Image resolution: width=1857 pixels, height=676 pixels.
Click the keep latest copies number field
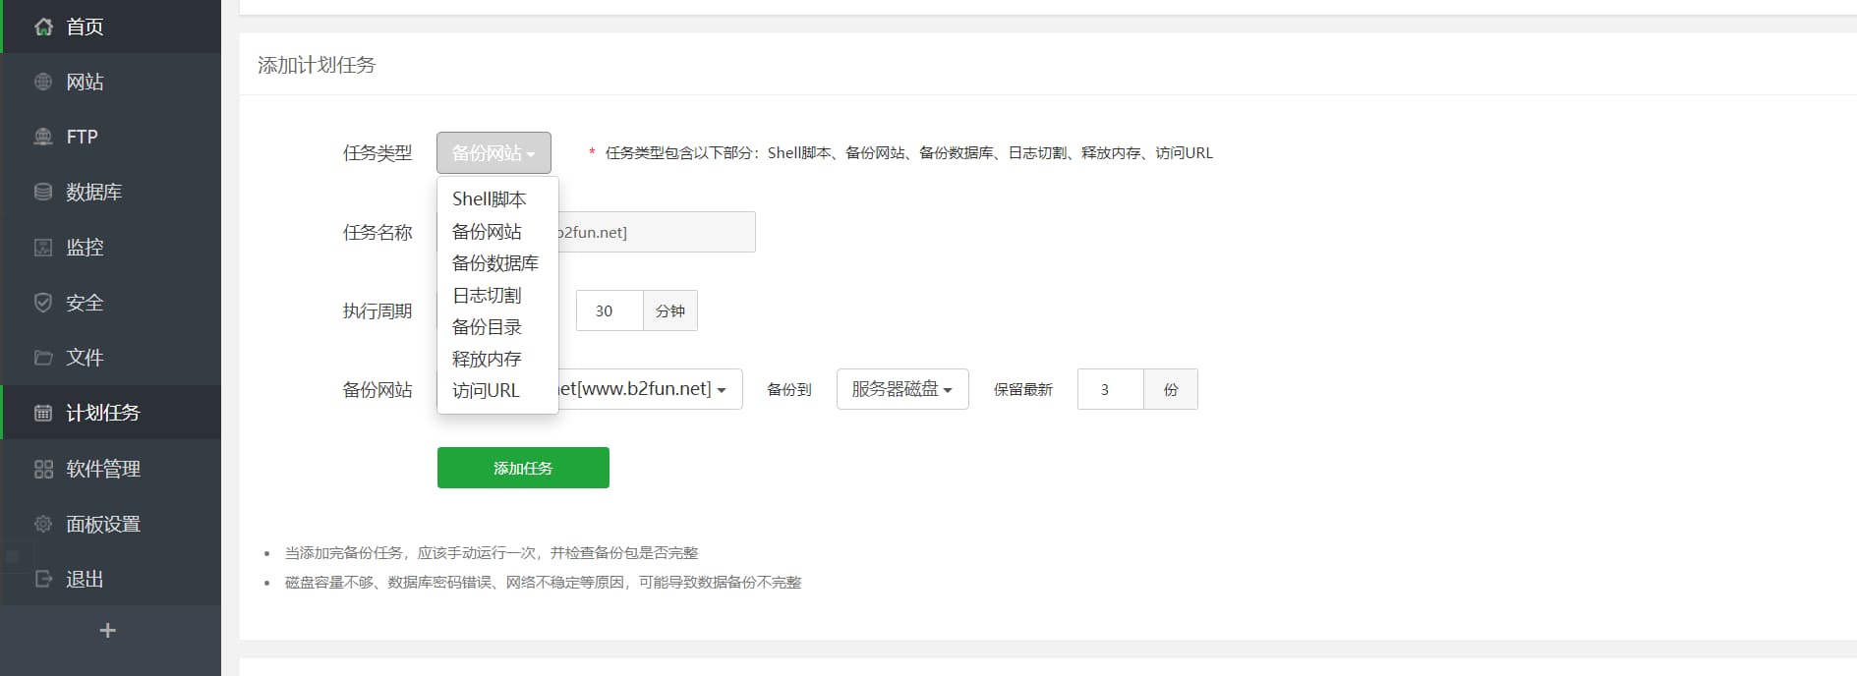pyautogui.click(x=1110, y=389)
